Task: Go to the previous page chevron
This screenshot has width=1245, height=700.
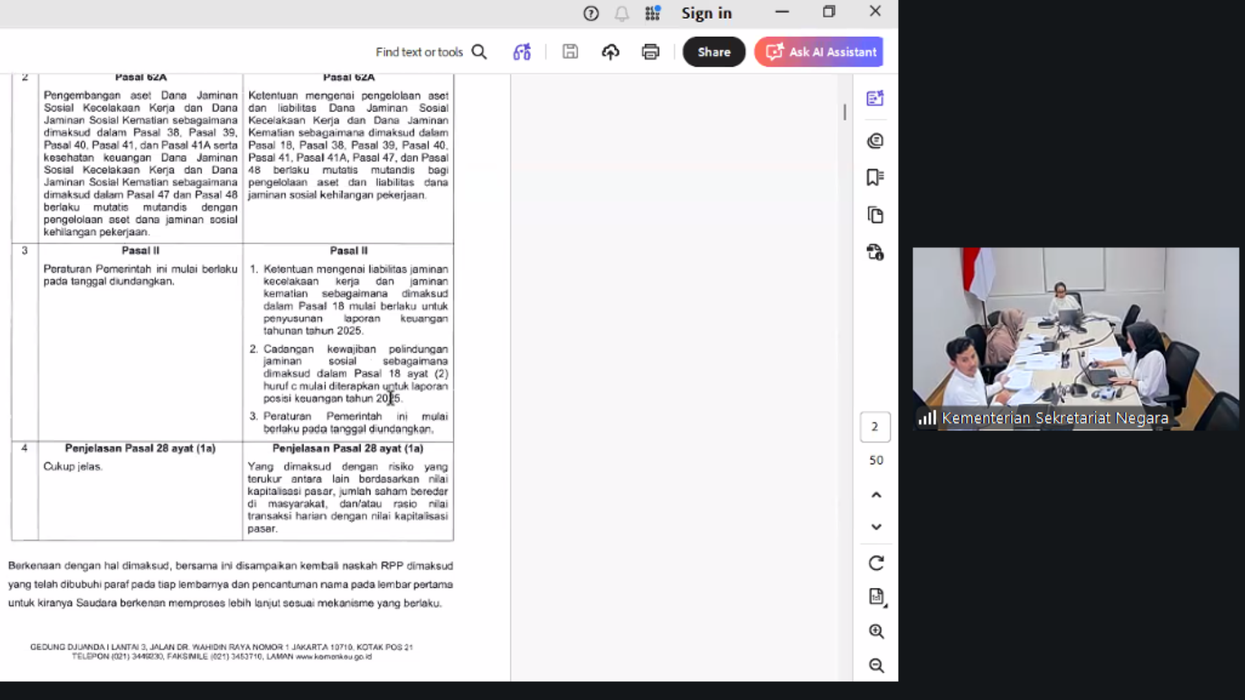Action: coord(876,495)
